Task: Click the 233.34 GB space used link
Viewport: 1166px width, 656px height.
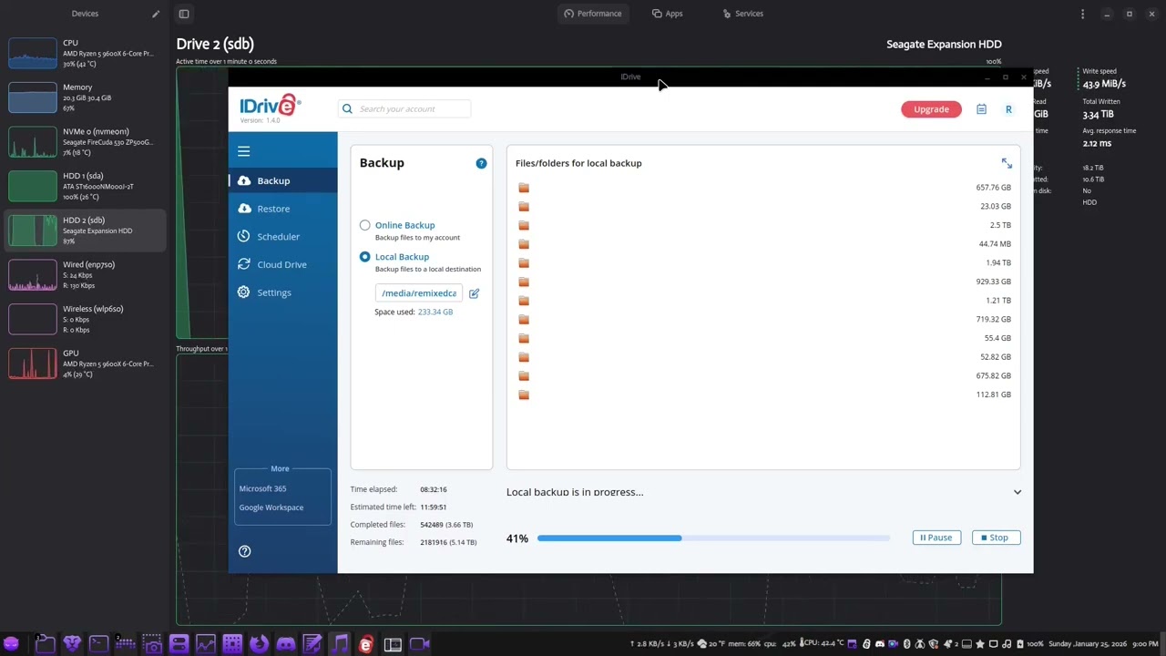Action: [435, 312]
